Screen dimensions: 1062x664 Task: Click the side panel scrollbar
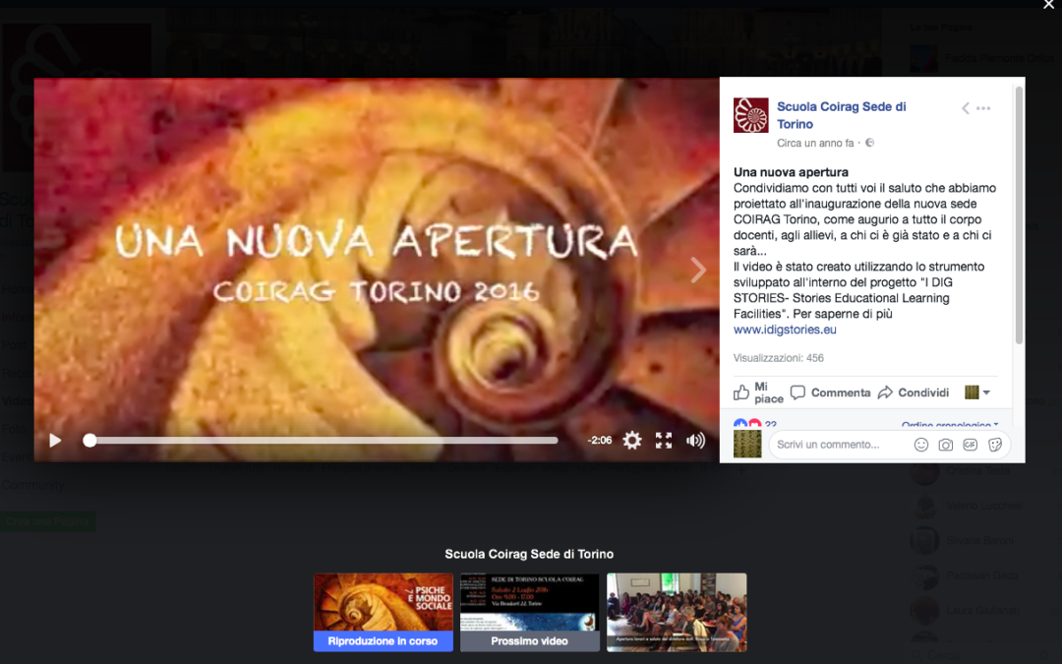coord(1019,214)
